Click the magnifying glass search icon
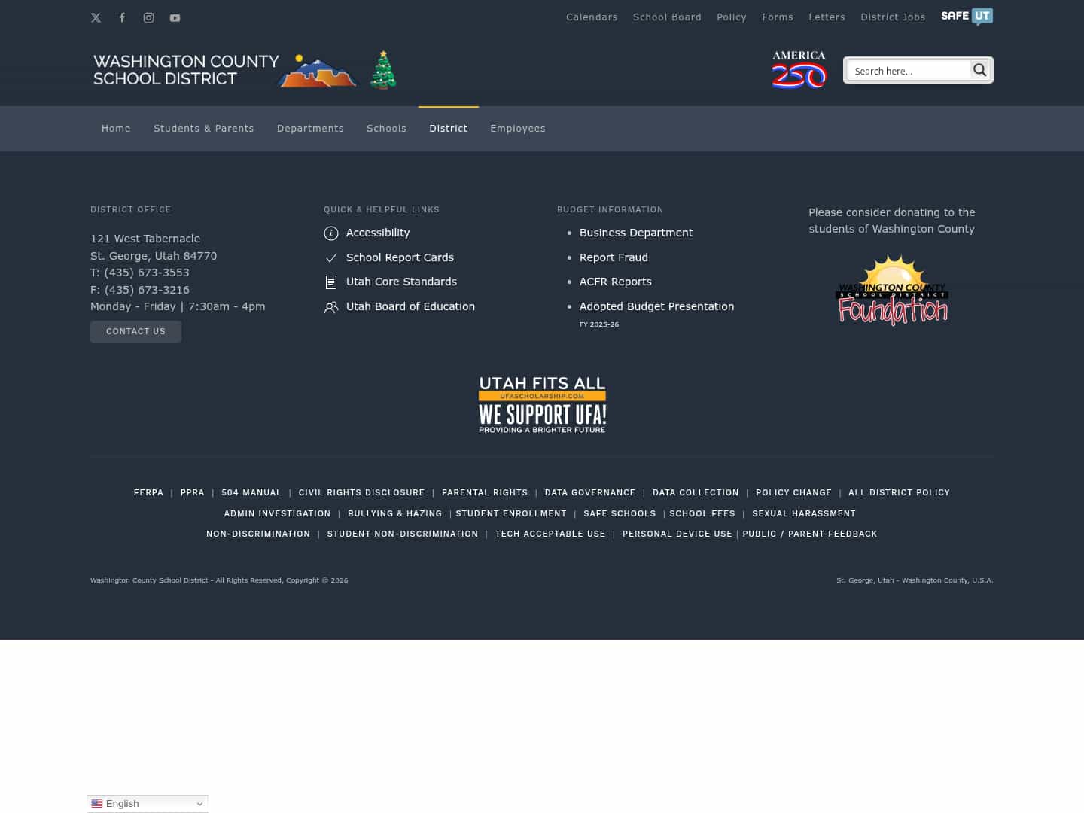1084x813 pixels. pyautogui.click(x=979, y=69)
